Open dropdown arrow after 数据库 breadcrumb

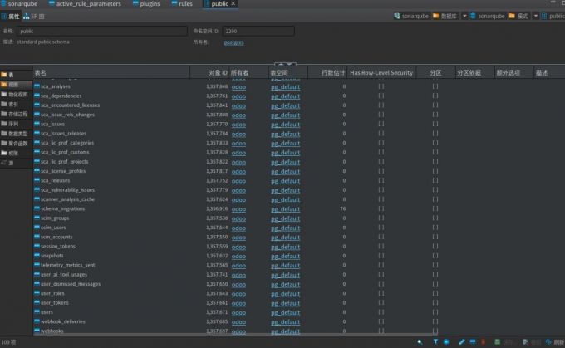coord(464,16)
